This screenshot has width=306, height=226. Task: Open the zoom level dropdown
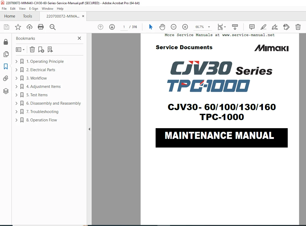coord(209,27)
